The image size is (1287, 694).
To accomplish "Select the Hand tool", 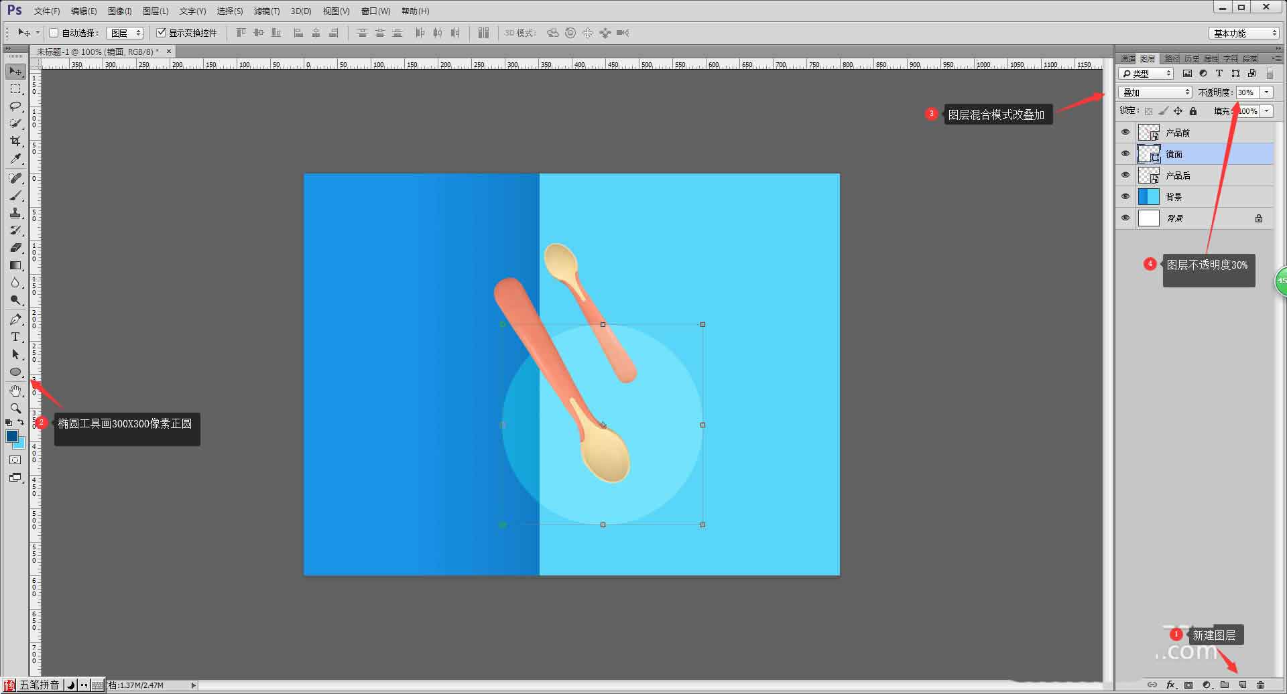I will [x=15, y=391].
